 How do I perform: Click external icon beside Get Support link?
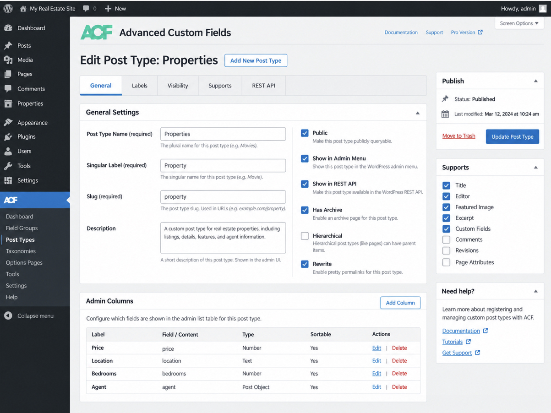[x=477, y=353]
